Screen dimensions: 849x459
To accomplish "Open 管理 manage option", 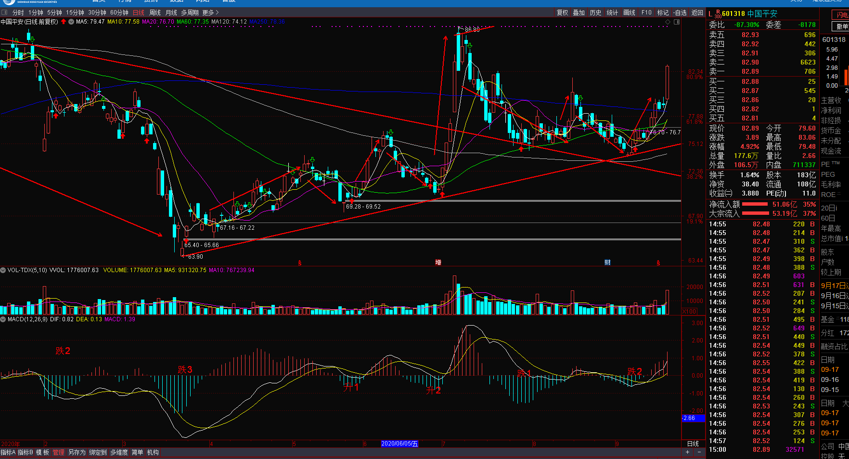I will coord(59,452).
